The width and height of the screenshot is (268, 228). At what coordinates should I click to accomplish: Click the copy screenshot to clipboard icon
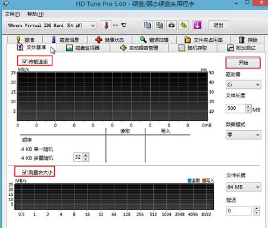pyautogui.click(x=160, y=25)
